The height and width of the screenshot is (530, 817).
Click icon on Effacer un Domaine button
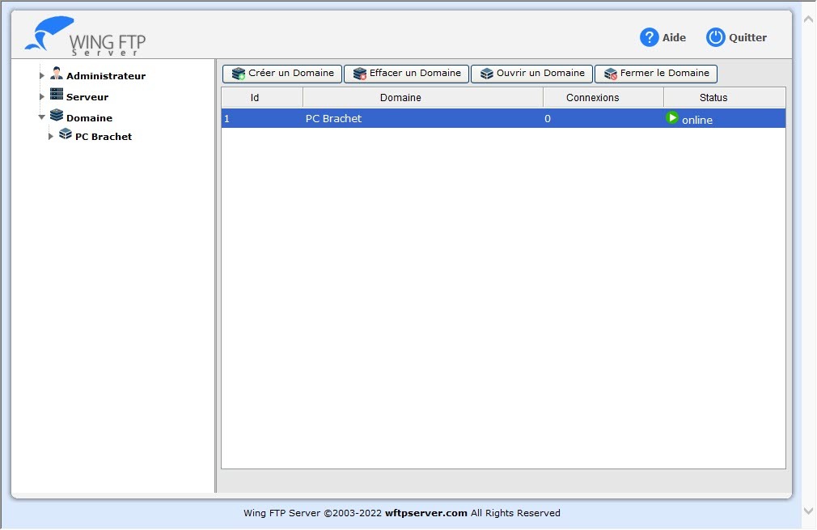click(x=359, y=74)
